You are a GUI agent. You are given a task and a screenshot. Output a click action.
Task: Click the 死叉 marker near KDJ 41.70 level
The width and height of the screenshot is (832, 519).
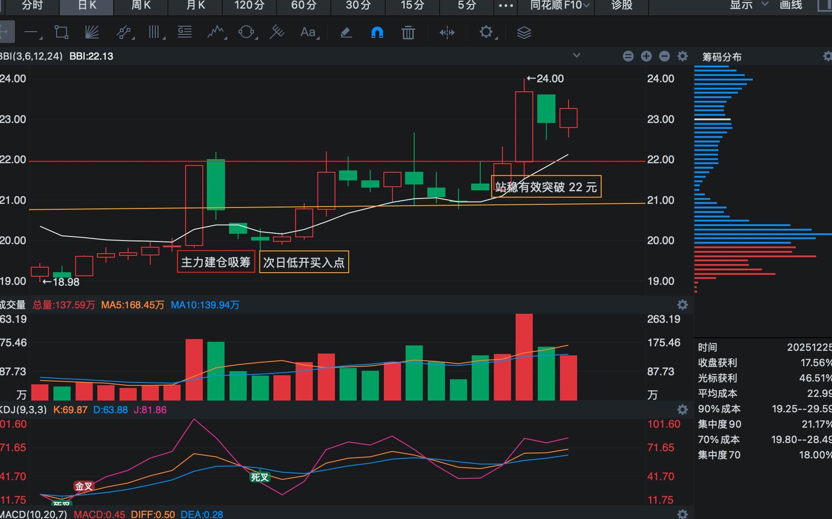pyautogui.click(x=260, y=477)
